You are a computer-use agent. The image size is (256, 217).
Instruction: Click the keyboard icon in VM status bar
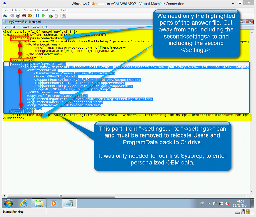click(237, 213)
